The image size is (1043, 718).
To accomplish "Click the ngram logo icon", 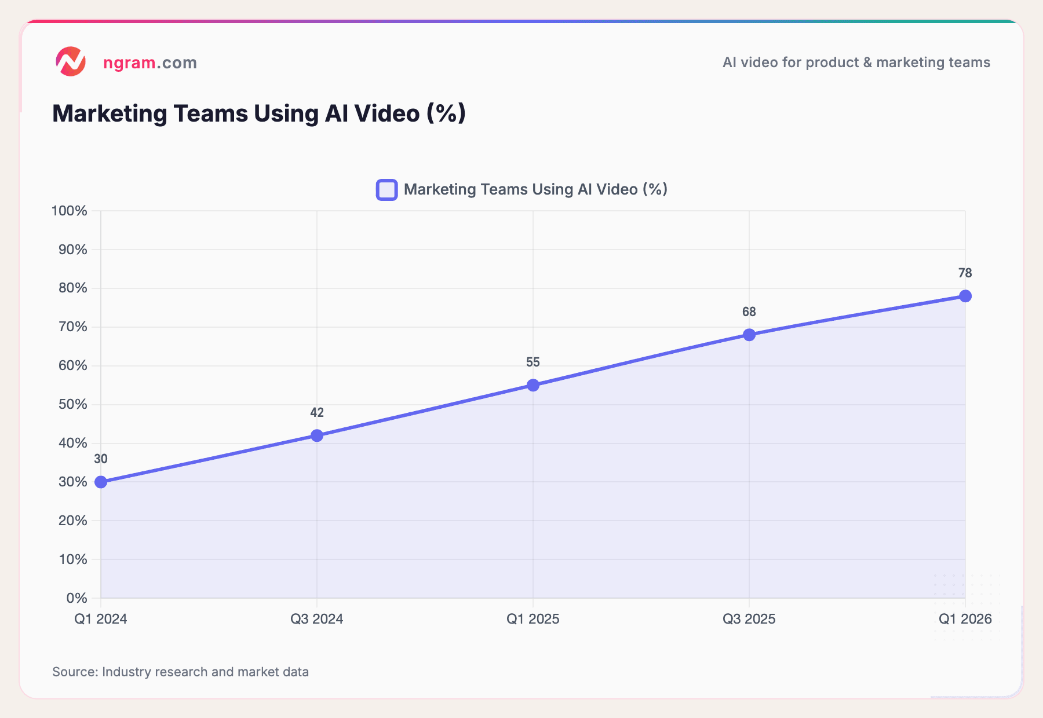I will point(71,62).
